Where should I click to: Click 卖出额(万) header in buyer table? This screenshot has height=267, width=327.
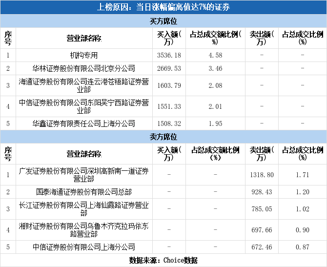[x=262, y=38]
